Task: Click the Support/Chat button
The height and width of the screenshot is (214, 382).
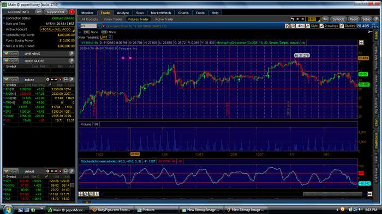Action: (x=56, y=12)
